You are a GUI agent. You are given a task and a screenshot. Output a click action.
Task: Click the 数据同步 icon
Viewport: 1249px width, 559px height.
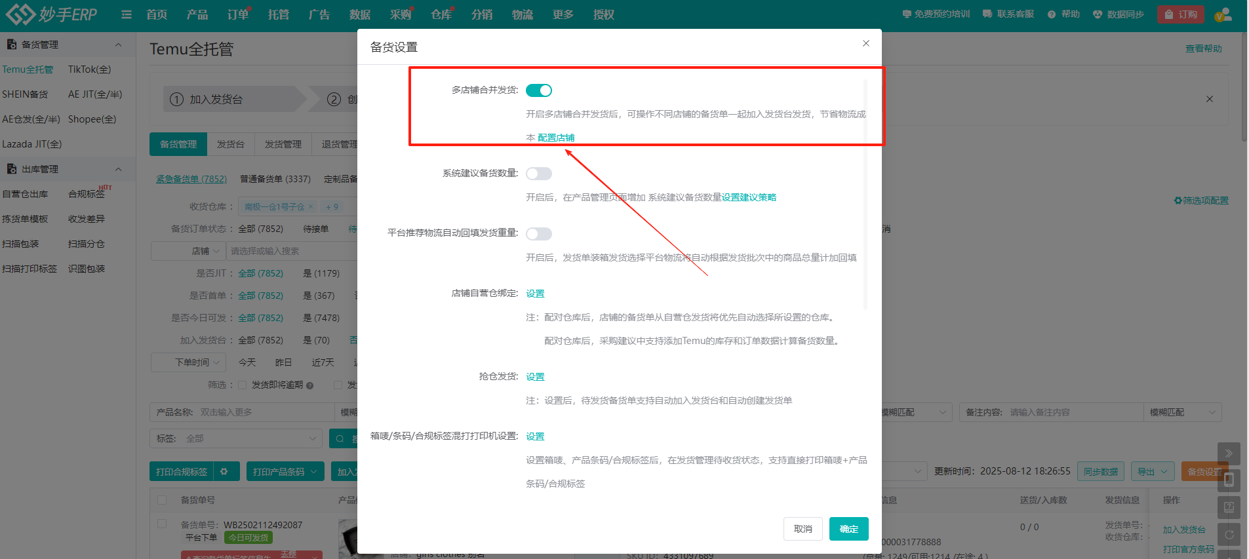[x=1098, y=14]
